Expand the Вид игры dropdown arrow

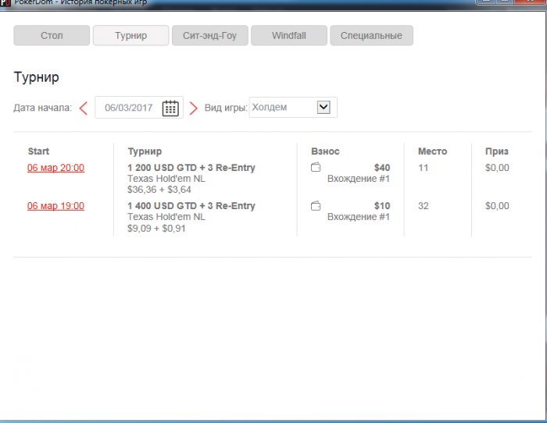[324, 107]
